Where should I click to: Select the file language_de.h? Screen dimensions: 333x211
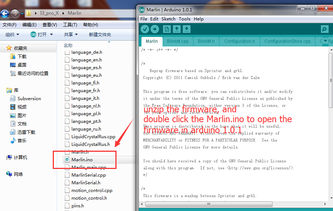[87, 52]
